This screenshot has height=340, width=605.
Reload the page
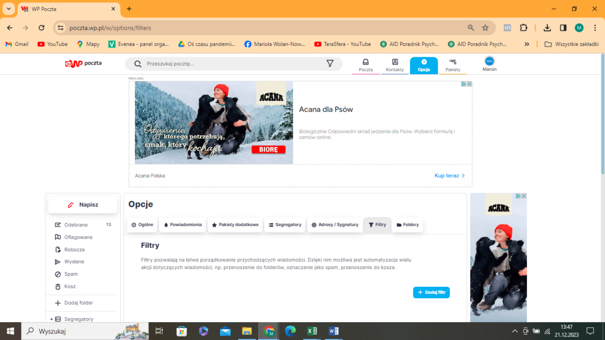pos(42,28)
